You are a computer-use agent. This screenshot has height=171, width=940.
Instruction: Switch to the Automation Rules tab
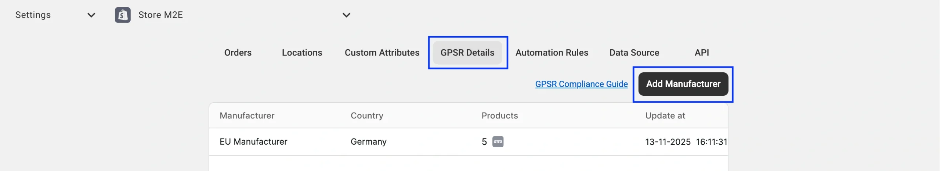(552, 53)
